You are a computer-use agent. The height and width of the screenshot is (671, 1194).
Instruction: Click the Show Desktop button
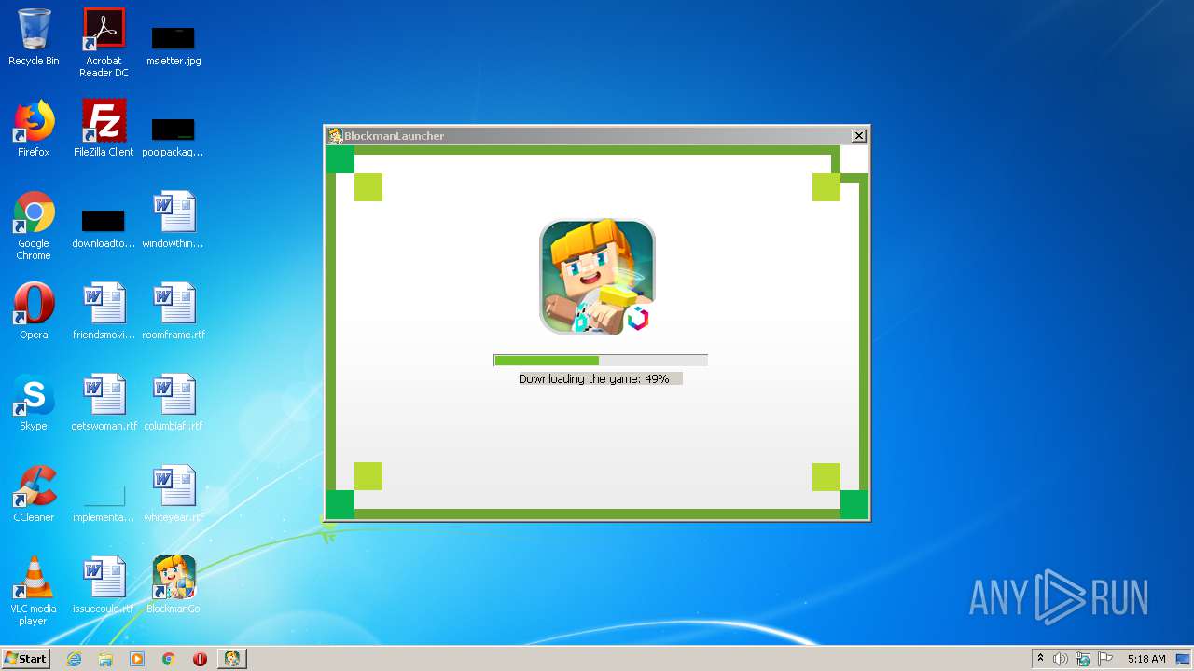pos(1185,659)
